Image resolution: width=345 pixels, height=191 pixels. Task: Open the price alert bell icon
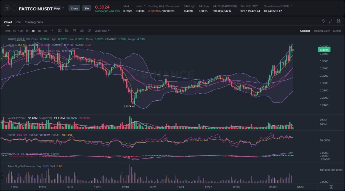pyautogui.click(x=323, y=21)
